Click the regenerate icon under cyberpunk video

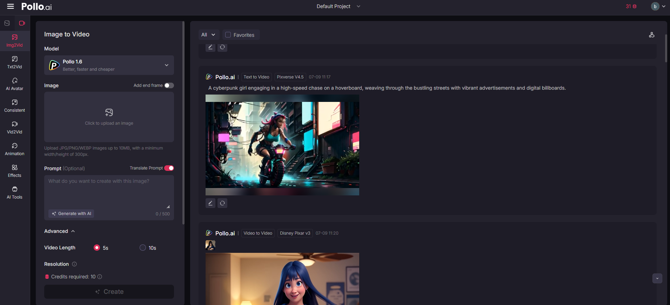222,203
